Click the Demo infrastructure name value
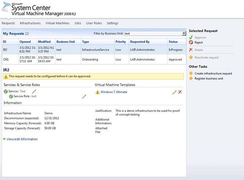The width and height of the screenshot is (244, 180). [48, 113]
